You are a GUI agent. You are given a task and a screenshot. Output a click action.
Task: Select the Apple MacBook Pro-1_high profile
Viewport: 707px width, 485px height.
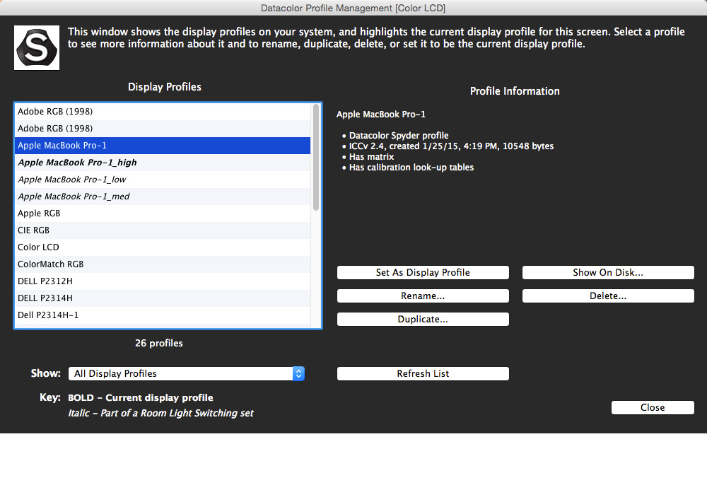(163, 163)
